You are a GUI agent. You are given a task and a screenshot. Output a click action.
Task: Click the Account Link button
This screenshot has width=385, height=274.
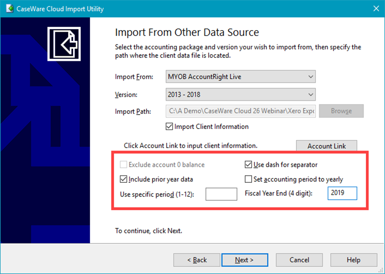(x=327, y=146)
